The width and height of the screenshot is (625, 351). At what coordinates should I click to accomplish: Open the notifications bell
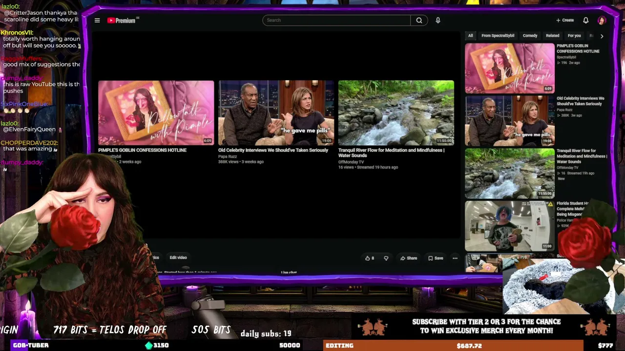(586, 20)
